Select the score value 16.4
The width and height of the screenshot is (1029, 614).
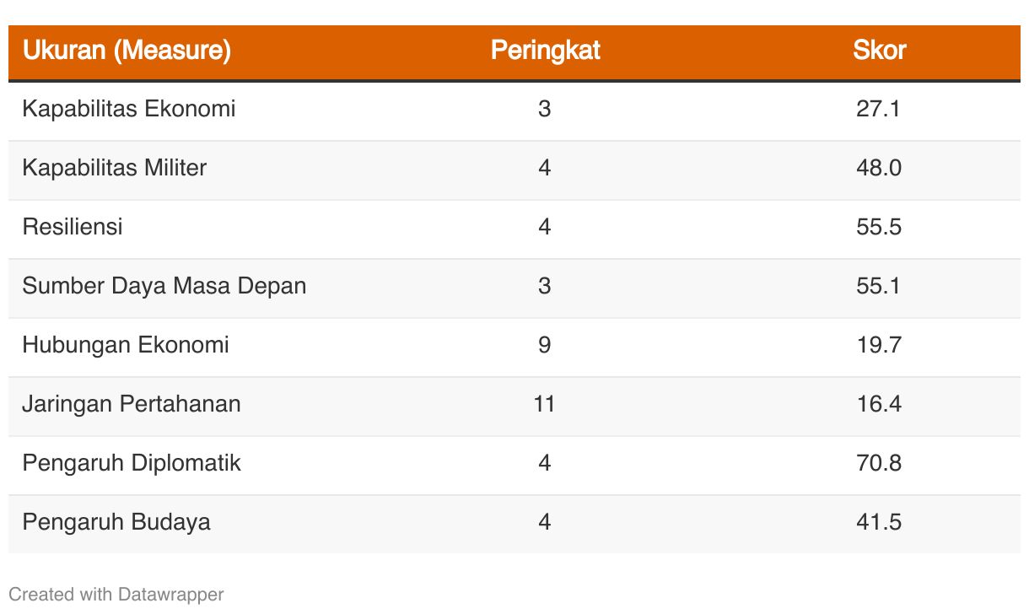point(879,404)
